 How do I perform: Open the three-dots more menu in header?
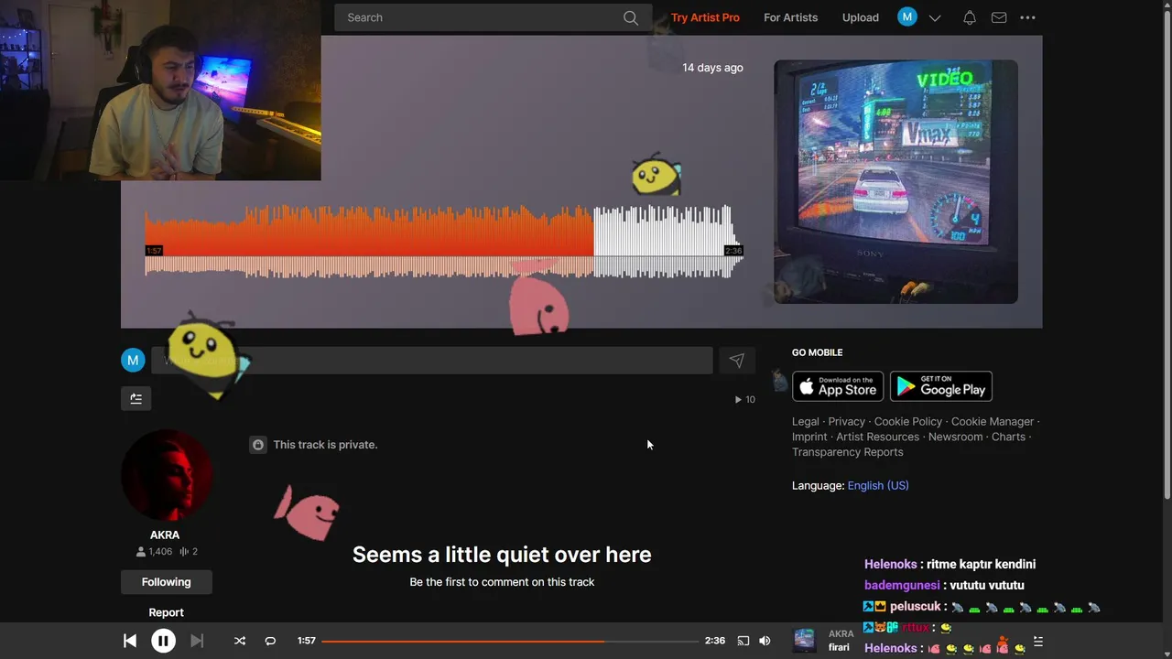click(x=1027, y=17)
